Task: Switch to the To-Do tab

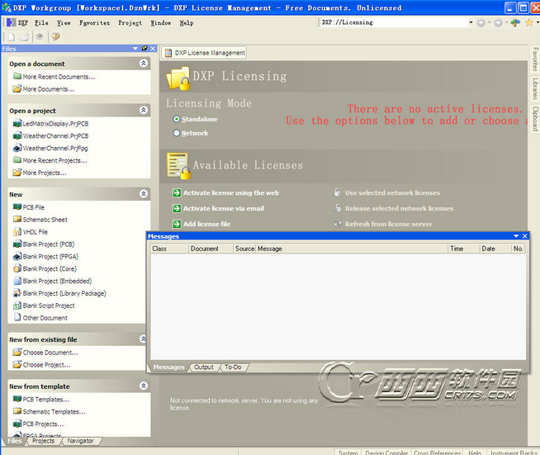Action: (233, 367)
